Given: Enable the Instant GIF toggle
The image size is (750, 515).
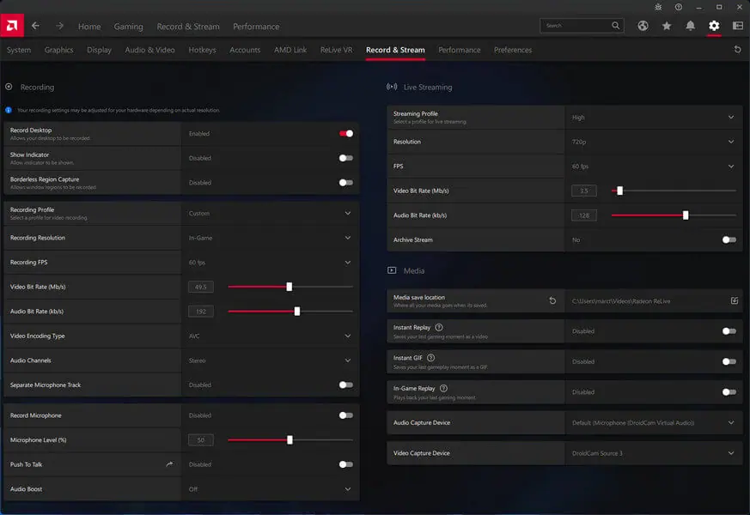Looking at the screenshot, I should [729, 361].
